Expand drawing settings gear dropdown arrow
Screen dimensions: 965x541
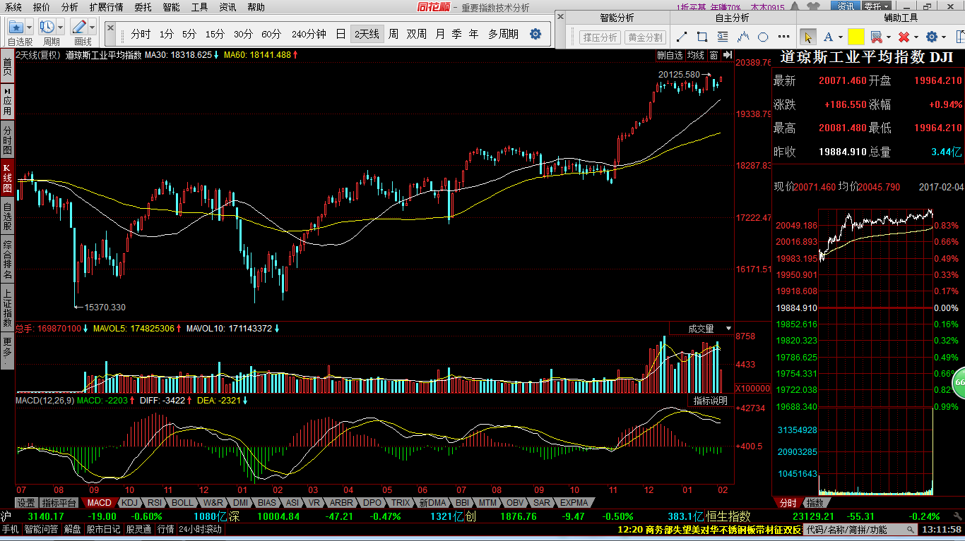click(944, 37)
